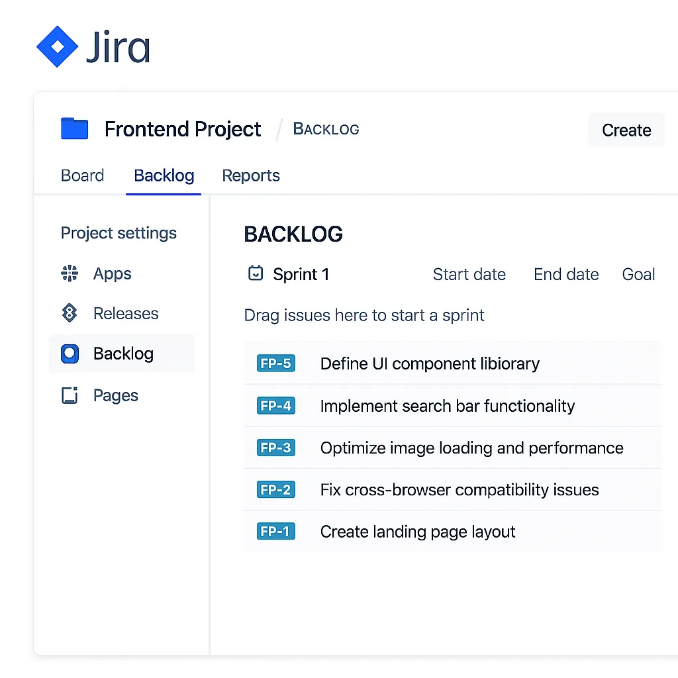678x678 pixels.
Task: Open Pages in the sidebar
Action: [116, 396]
